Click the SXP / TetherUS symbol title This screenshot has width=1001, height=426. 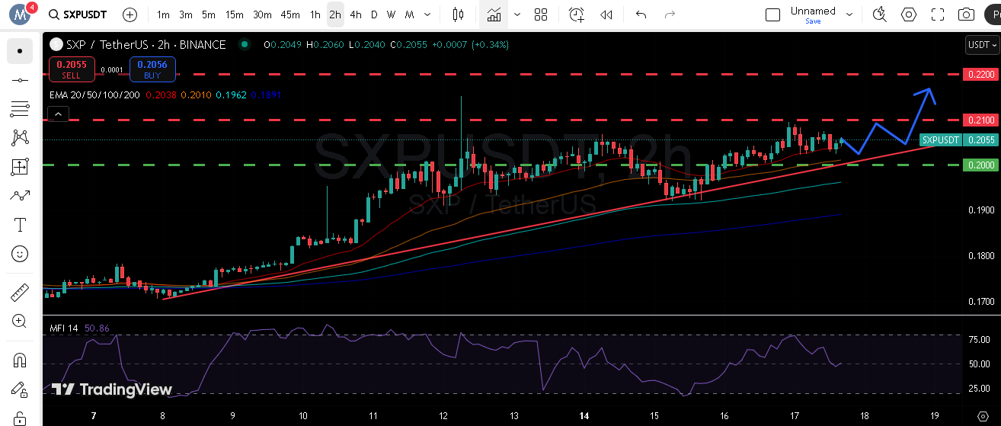[x=145, y=44]
